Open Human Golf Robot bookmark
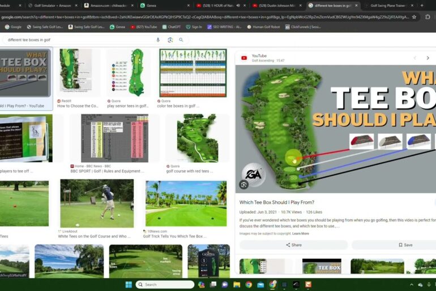 (263, 27)
